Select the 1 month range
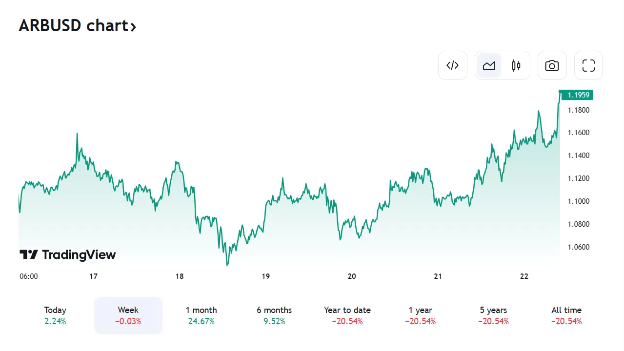 click(201, 315)
